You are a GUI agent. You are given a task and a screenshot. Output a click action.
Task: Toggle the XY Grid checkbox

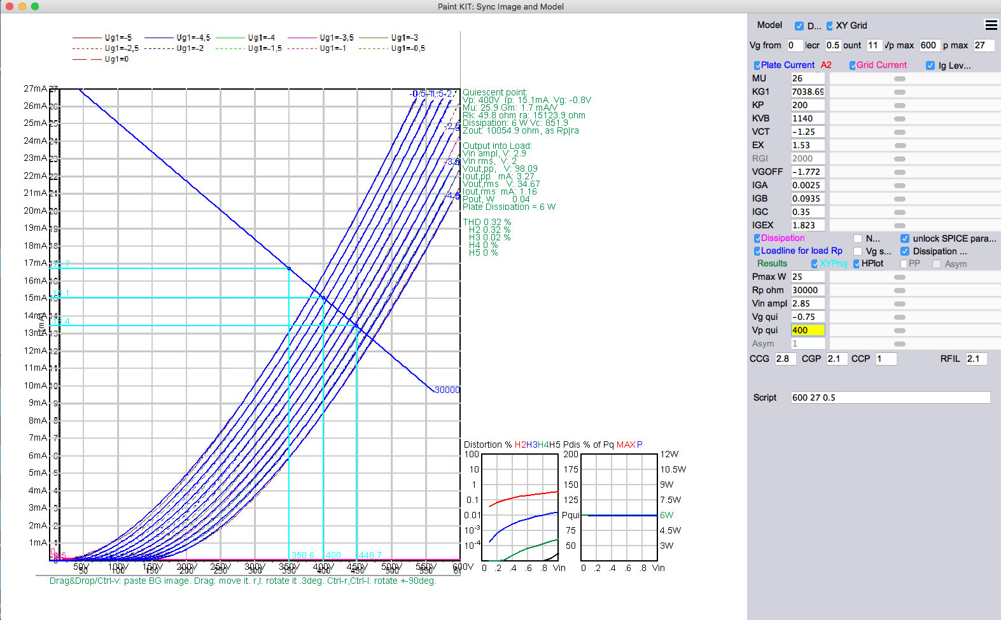coord(830,26)
